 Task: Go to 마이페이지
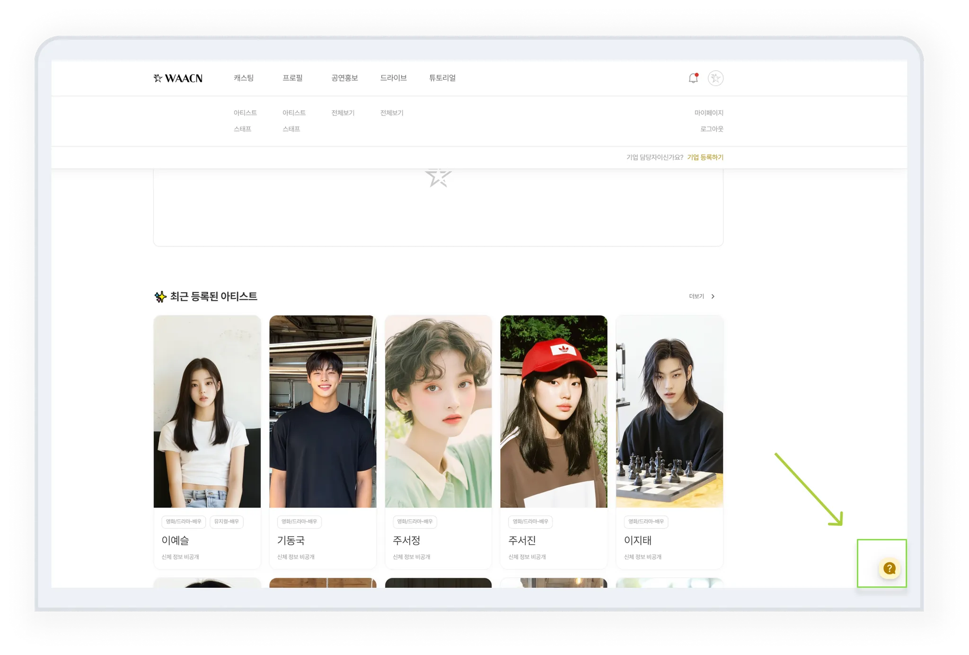pyautogui.click(x=708, y=113)
